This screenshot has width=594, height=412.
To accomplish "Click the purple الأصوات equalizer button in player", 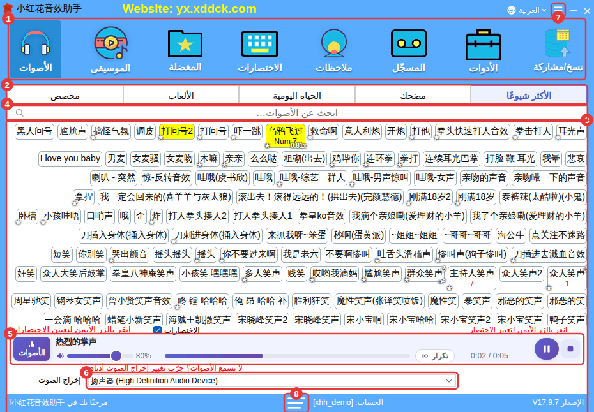I will click(32, 349).
